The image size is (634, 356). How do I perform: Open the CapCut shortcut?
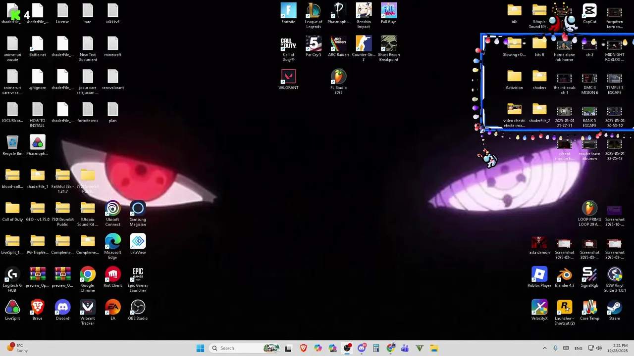click(589, 13)
